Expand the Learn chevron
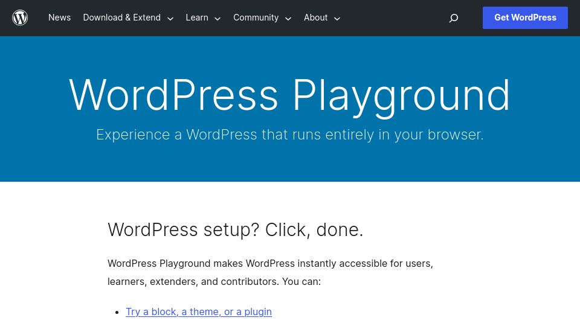The image size is (580, 326). 217,19
